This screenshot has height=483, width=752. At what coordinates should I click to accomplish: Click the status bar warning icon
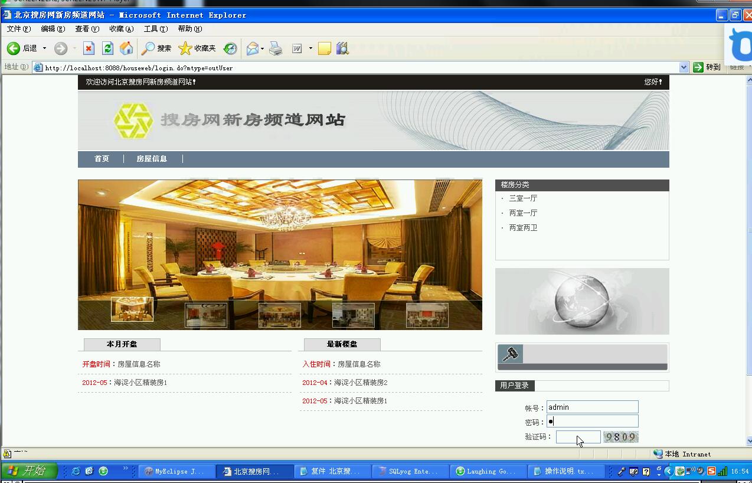(7, 454)
